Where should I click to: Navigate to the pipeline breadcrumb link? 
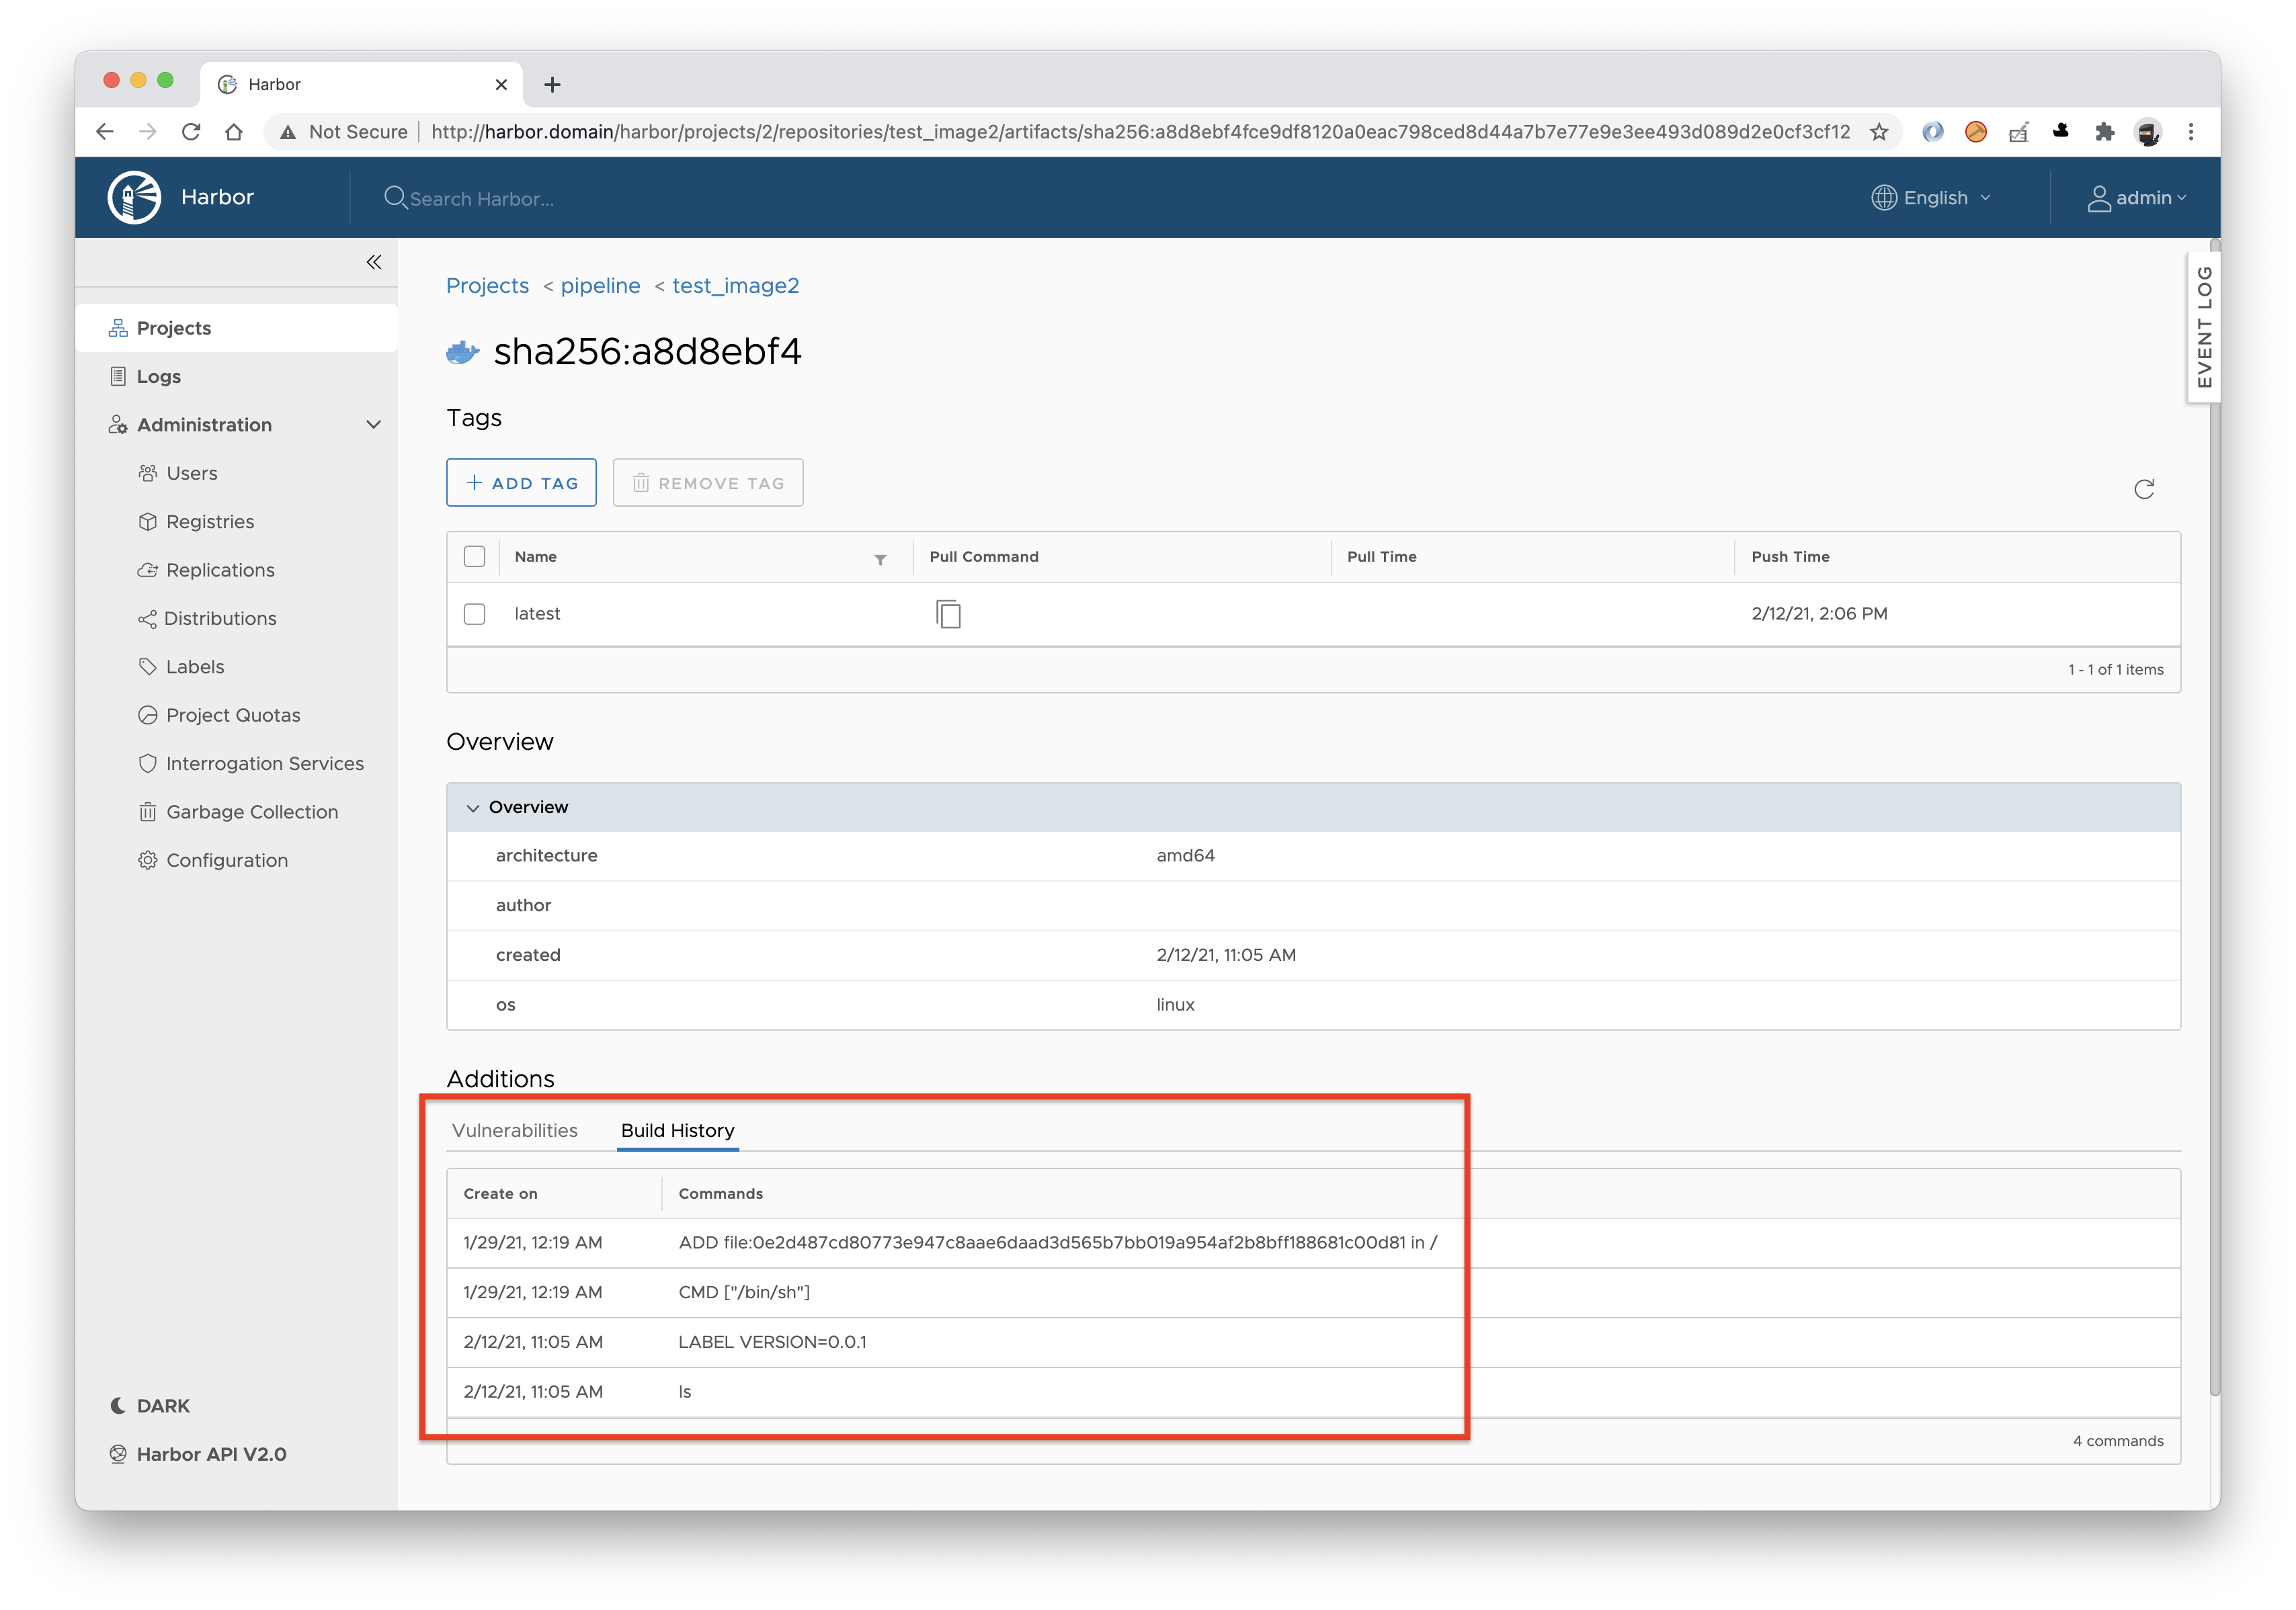point(600,285)
